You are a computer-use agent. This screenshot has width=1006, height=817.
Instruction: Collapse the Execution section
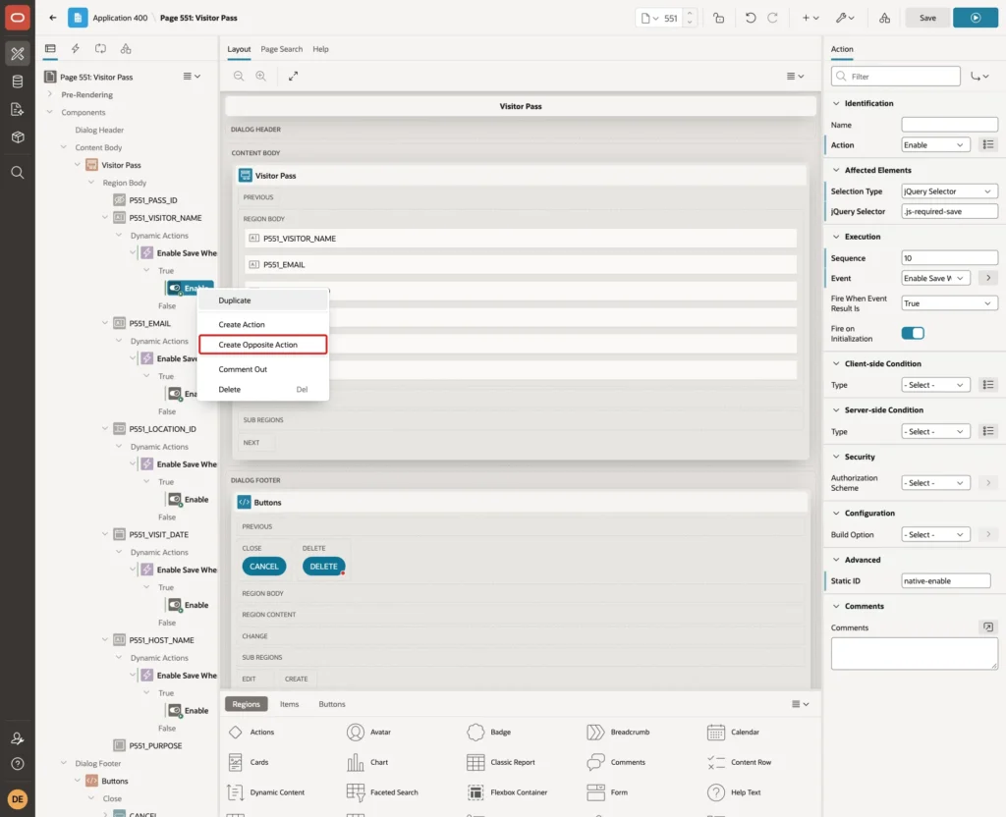coord(835,237)
